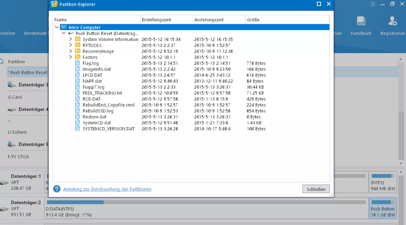Select the RYTOOLS folder icon

coord(78,45)
